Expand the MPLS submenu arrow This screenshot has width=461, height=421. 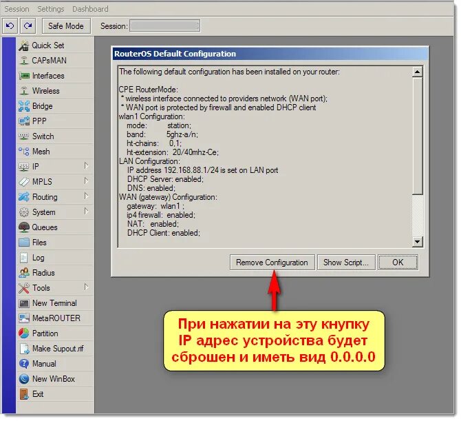coord(86,181)
